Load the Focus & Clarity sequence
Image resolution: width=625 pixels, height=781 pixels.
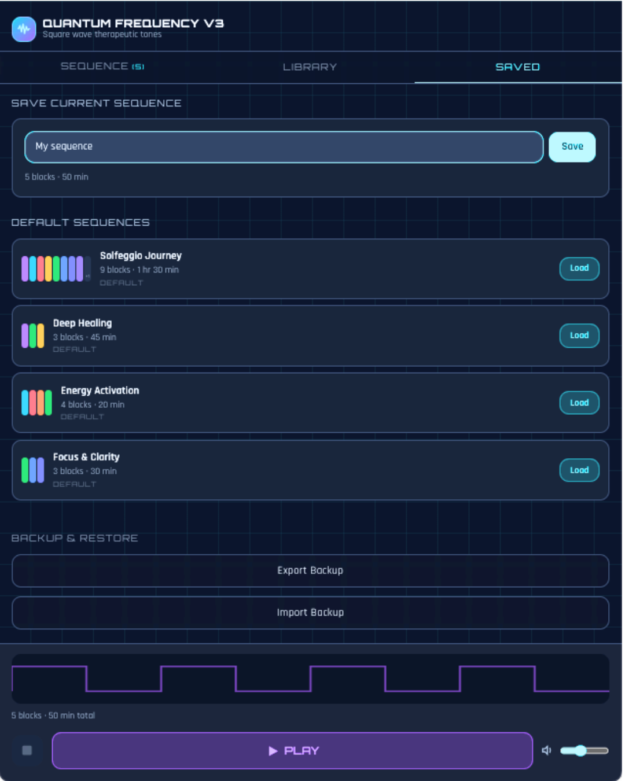point(579,470)
